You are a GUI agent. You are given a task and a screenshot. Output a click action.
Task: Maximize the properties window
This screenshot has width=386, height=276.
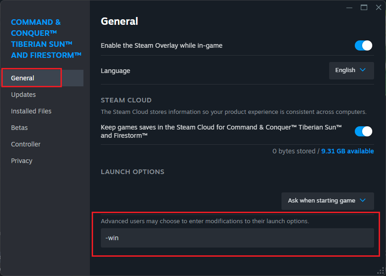point(364,7)
